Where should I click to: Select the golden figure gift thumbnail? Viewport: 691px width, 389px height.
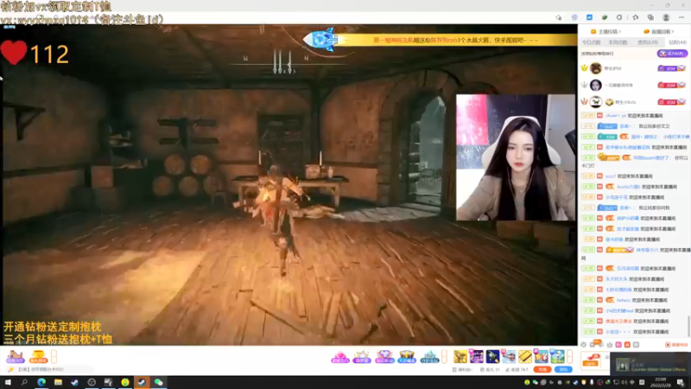point(460,356)
